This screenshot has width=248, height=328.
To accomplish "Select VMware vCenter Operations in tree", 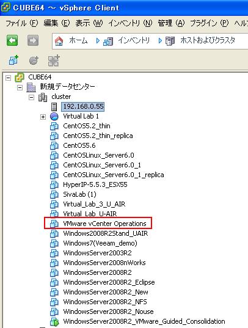I will coord(104,224).
